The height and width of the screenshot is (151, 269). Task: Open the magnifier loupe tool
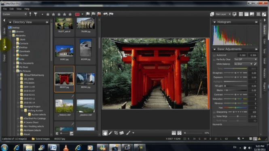coord(258,14)
